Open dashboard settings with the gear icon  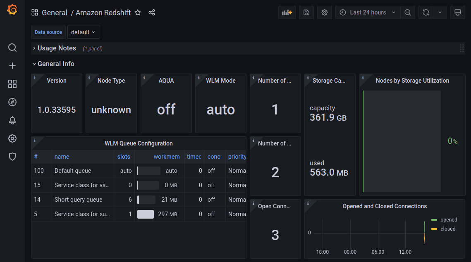[x=324, y=12]
